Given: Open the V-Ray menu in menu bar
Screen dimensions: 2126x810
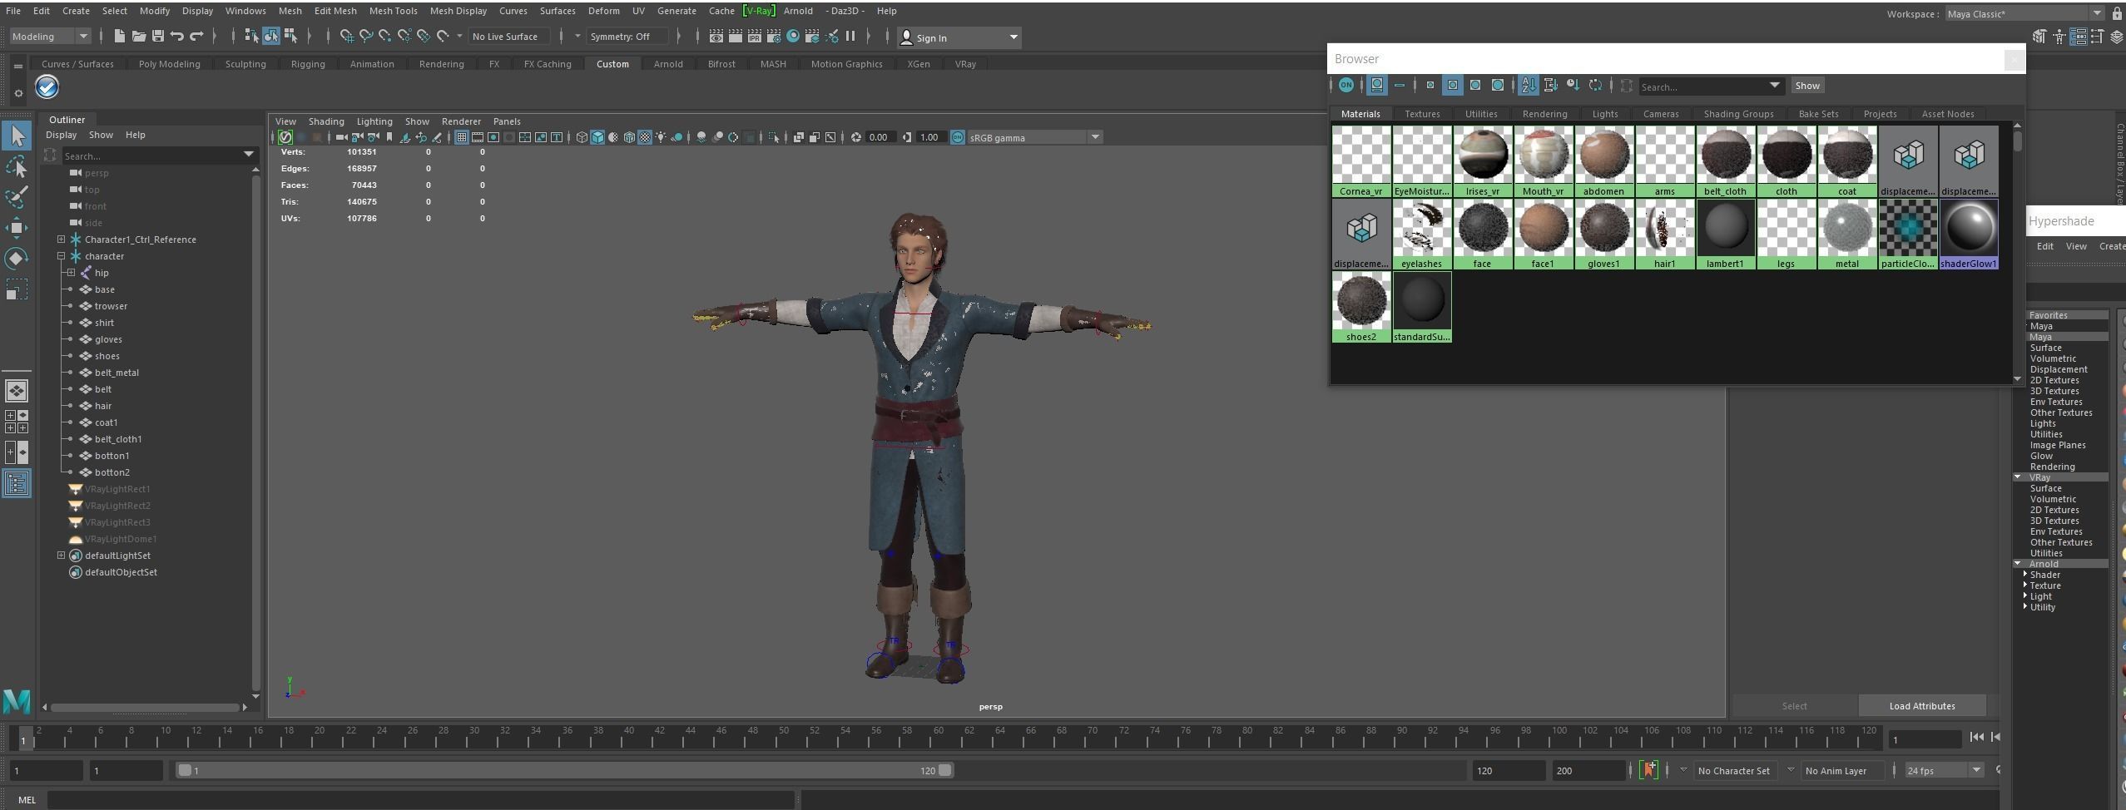Looking at the screenshot, I should point(759,11).
